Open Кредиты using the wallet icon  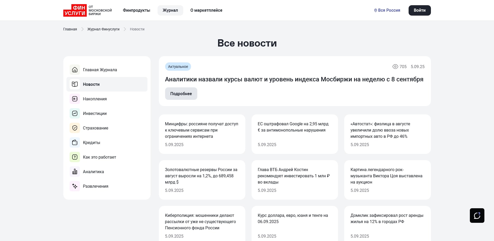75,142
